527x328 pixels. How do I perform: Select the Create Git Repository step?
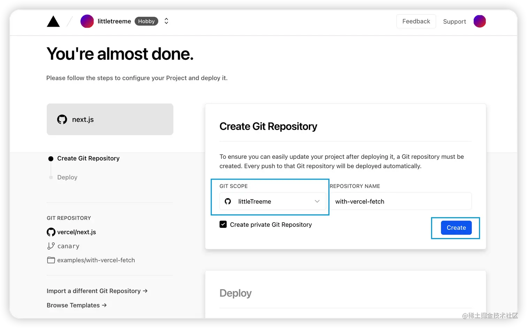(88, 158)
